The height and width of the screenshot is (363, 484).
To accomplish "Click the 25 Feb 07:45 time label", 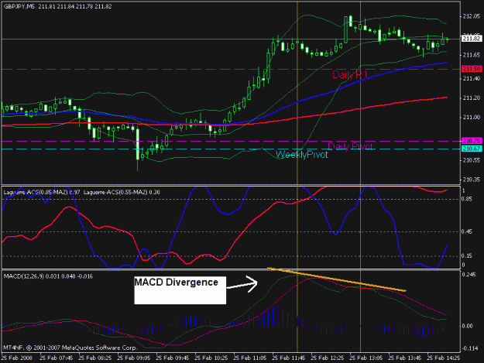I will click(x=57, y=358).
